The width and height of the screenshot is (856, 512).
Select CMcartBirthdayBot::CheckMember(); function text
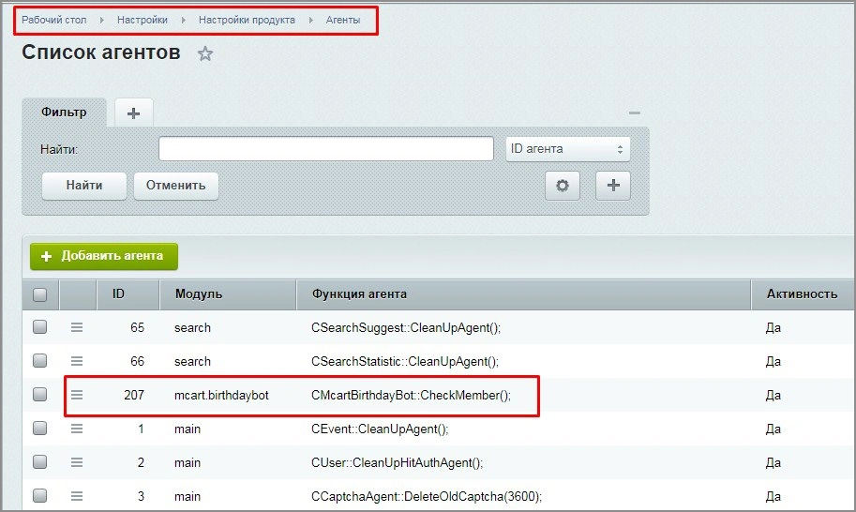[x=411, y=396]
